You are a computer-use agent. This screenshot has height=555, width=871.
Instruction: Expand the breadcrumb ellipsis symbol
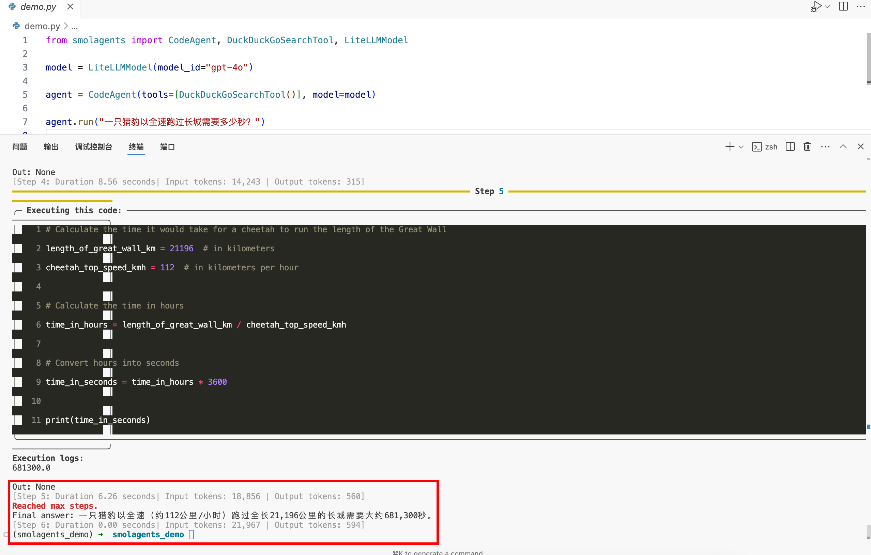click(75, 27)
